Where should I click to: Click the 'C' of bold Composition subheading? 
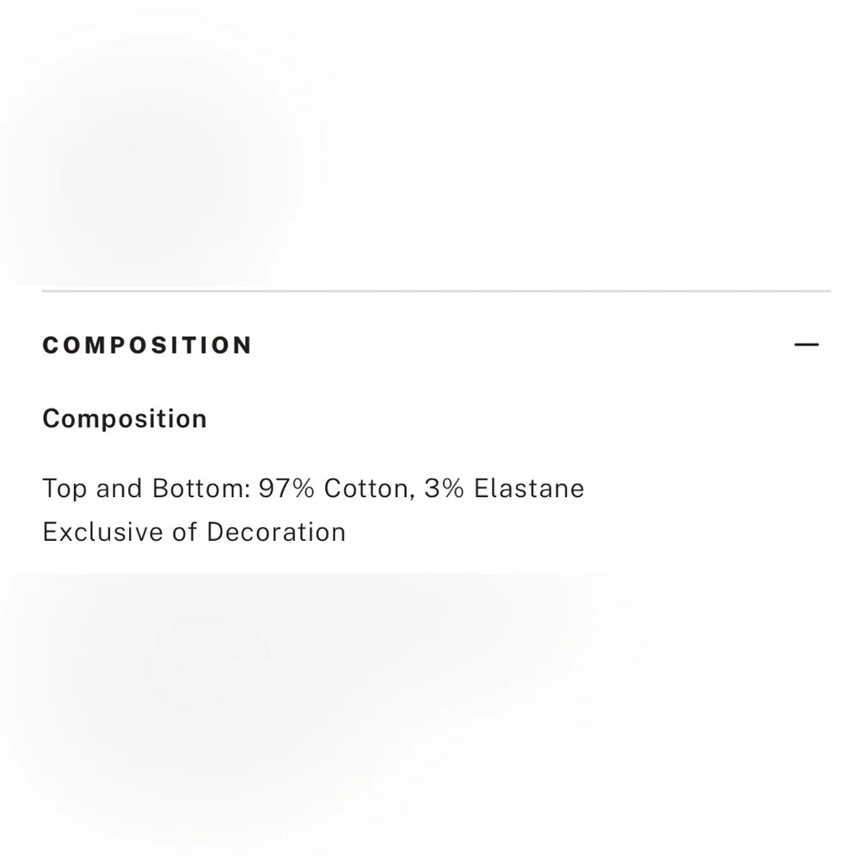click(51, 419)
